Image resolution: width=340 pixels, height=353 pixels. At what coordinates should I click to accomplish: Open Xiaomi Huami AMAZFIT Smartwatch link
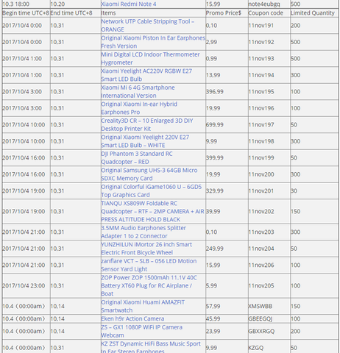tap(143, 306)
